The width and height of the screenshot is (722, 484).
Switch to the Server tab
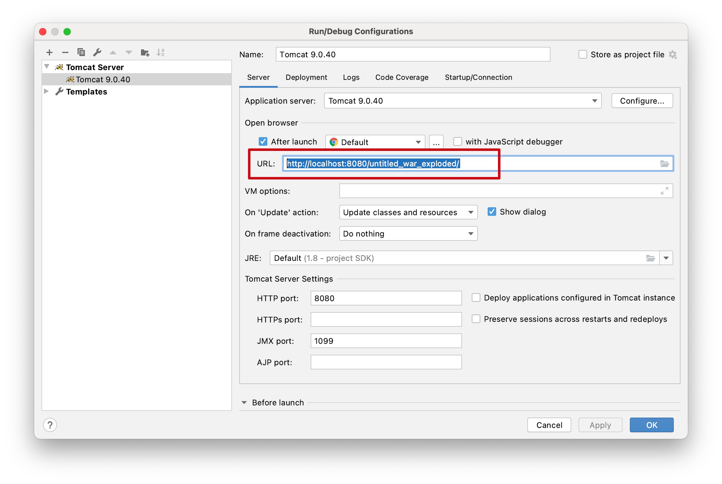pyautogui.click(x=258, y=77)
